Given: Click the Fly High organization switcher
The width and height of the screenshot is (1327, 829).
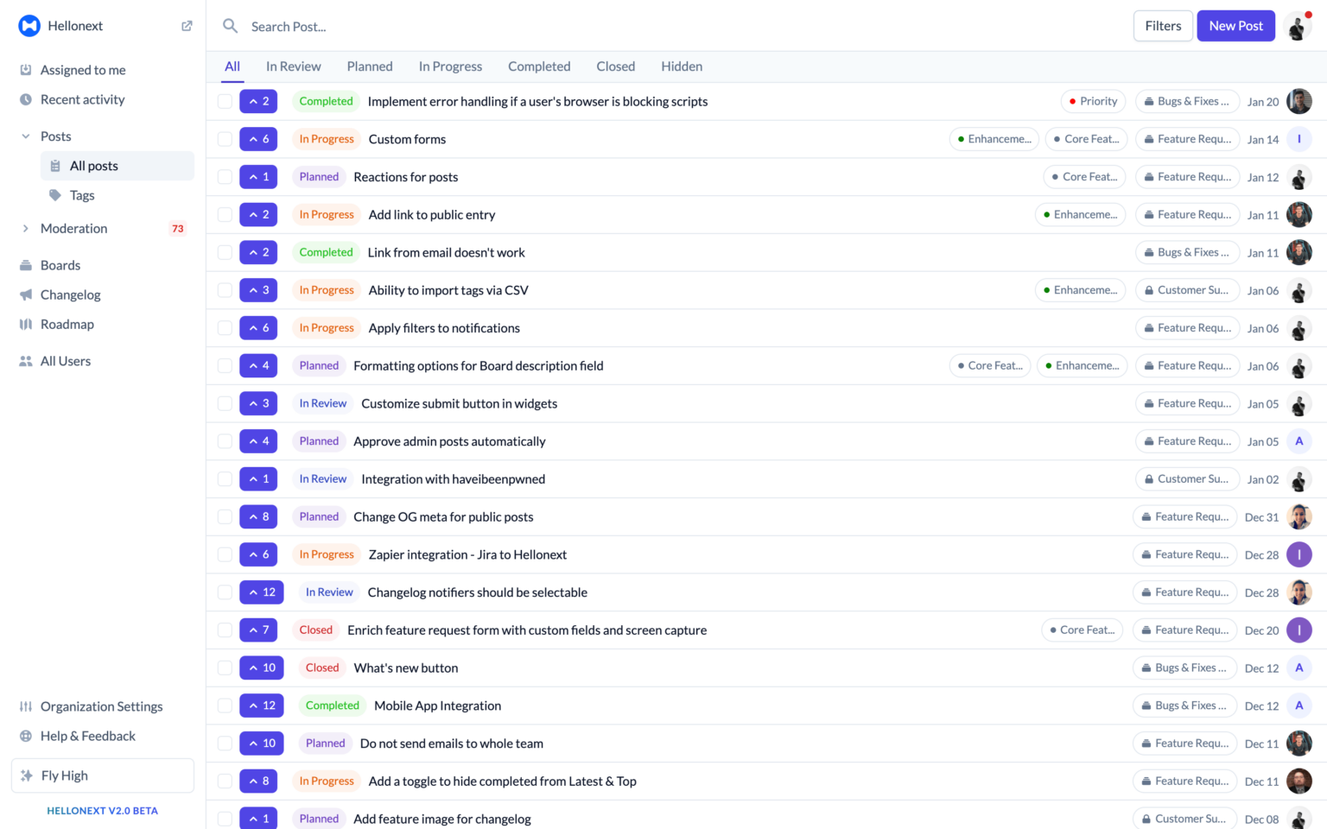Looking at the screenshot, I should pyautogui.click(x=102, y=775).
